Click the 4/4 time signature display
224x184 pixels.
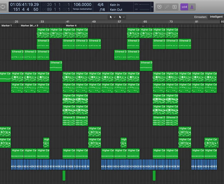click(101, 5)
